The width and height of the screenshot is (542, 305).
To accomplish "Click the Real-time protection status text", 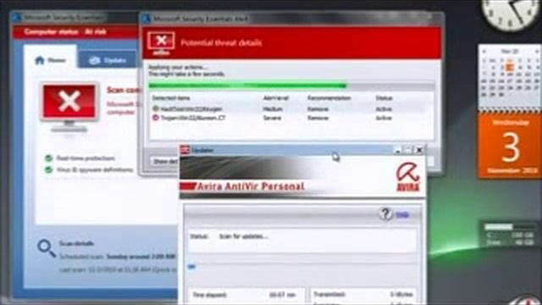I will (x=86, y=158).
